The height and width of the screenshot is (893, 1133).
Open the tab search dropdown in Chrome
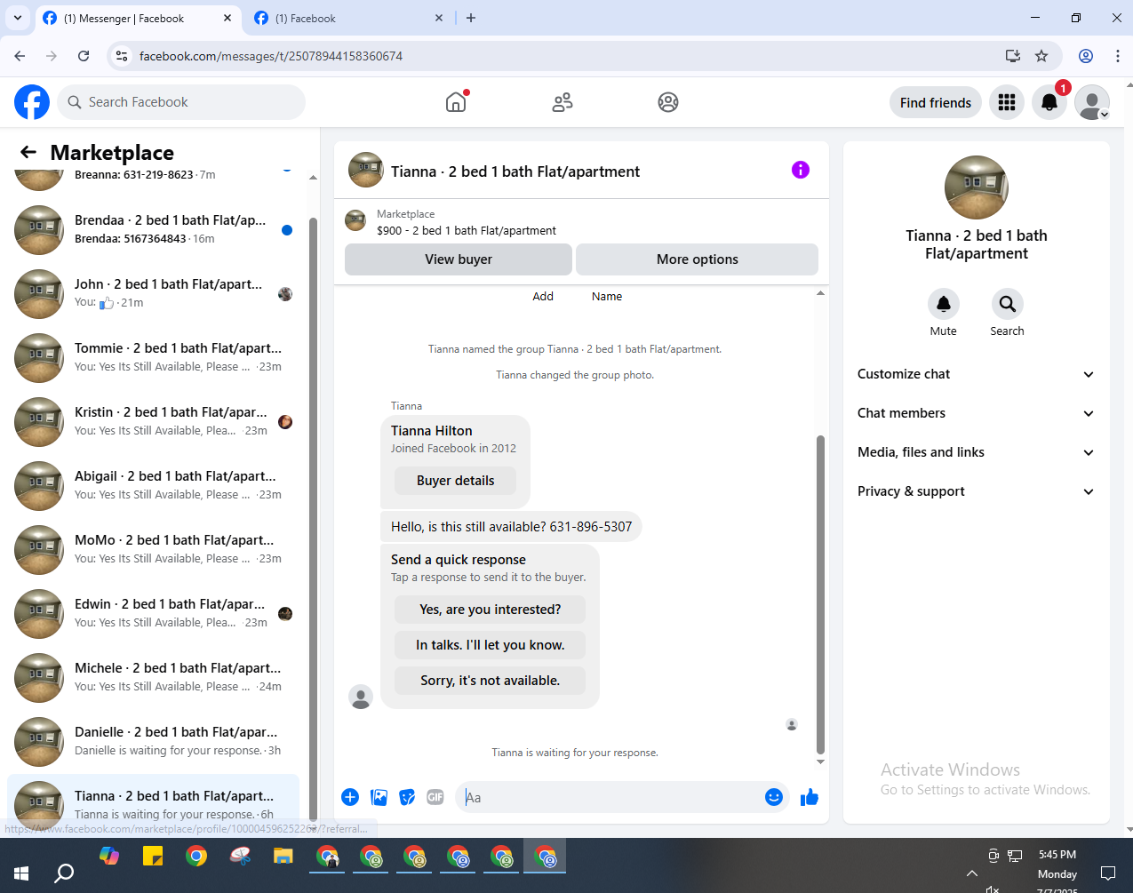(17, 18)
